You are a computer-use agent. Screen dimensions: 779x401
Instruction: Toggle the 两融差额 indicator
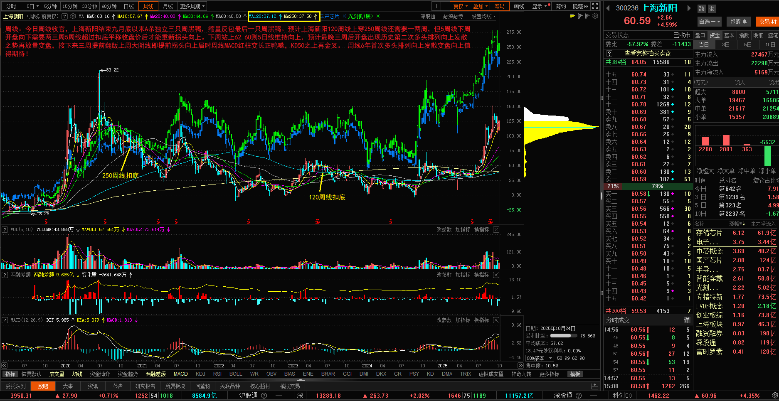pos(155,374)
